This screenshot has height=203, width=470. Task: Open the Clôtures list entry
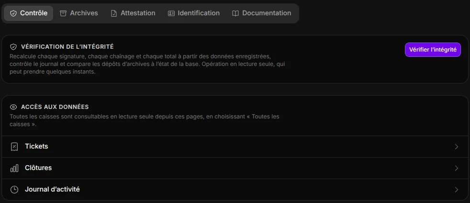[x=235, y=168]
